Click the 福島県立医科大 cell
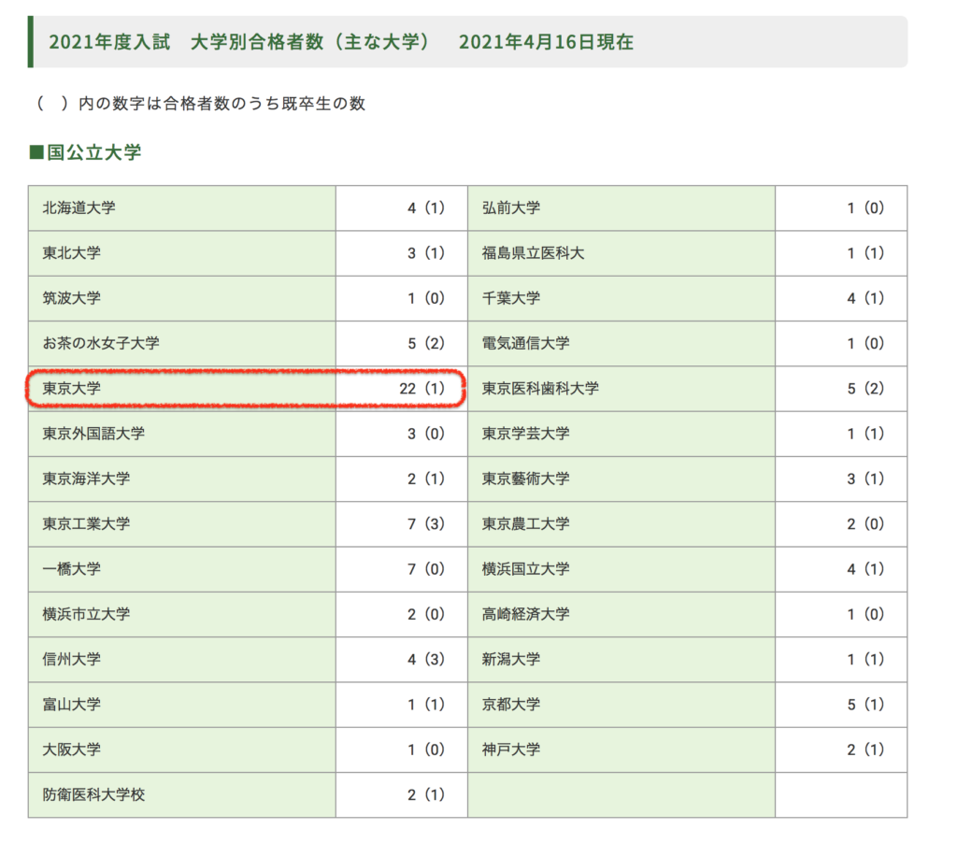Viewport: 957px width, 843px height. click(x=621, y=253)
